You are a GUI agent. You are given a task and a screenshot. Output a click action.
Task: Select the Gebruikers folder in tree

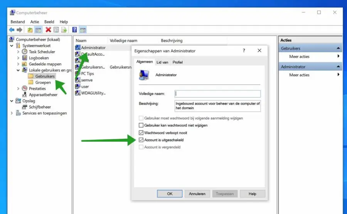coord(45,76)
